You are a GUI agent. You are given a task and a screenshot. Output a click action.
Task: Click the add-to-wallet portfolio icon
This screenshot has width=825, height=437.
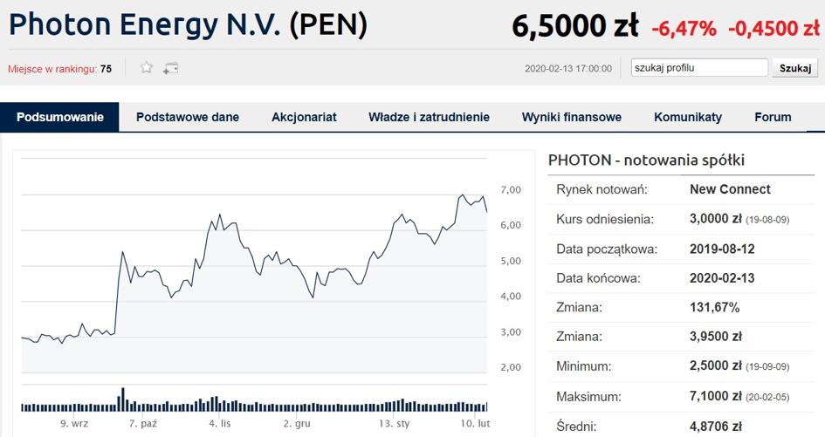[170, 67]
